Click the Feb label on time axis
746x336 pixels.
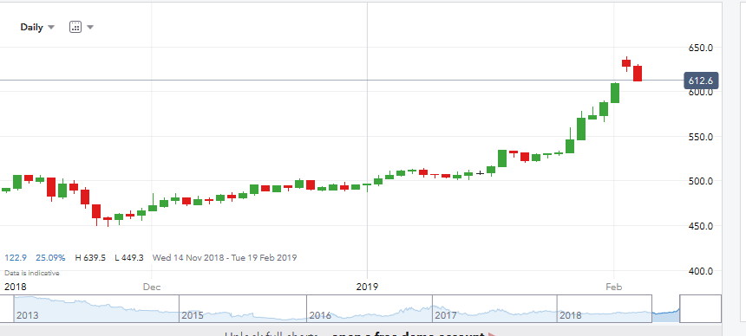click(x=614, y=287)
